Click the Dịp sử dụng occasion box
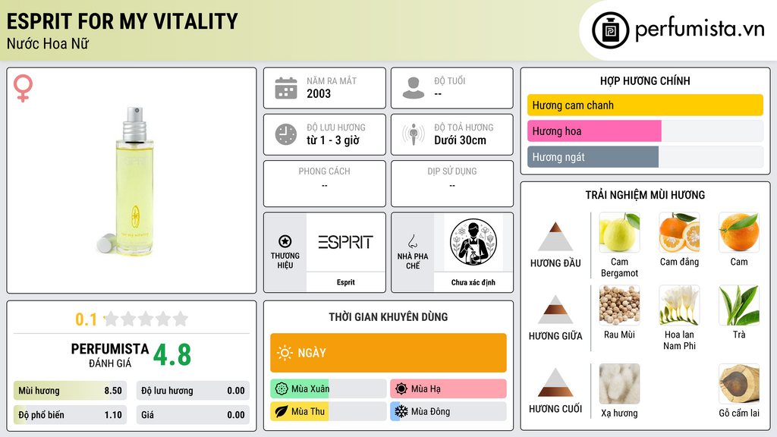The image size is (777, 437). coord(452,184)
